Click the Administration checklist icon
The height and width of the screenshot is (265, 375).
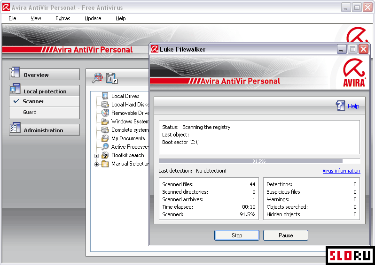15,128
